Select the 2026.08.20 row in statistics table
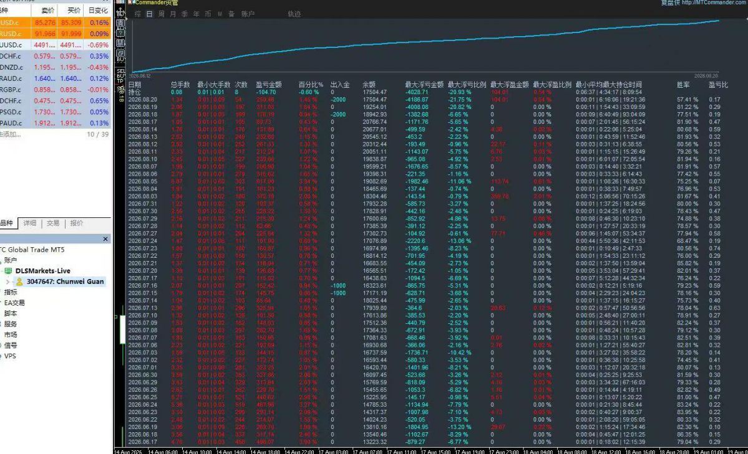Screen dimensions: 748x454 click(x=427, y=100)
